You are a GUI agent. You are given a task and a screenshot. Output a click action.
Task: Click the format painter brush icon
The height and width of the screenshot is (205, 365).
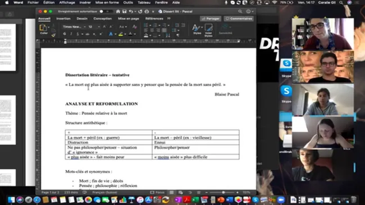[53, 35]
